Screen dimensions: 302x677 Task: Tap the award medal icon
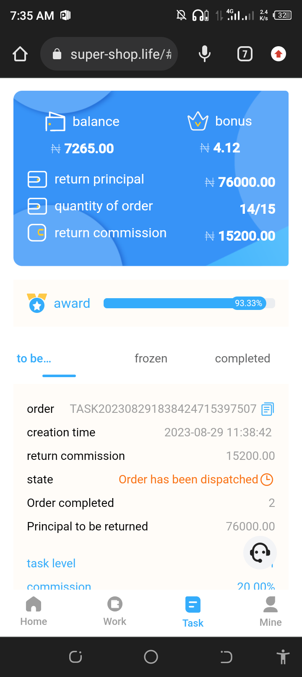click(x=37, y=303)
